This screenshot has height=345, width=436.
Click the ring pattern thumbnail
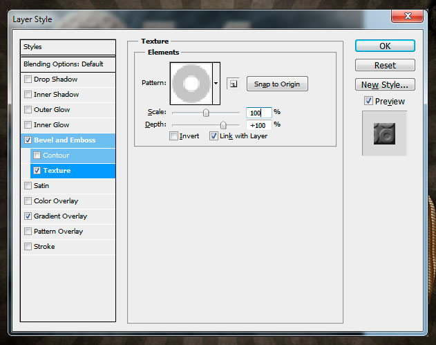pyautogui.click(x=191, y=84)
